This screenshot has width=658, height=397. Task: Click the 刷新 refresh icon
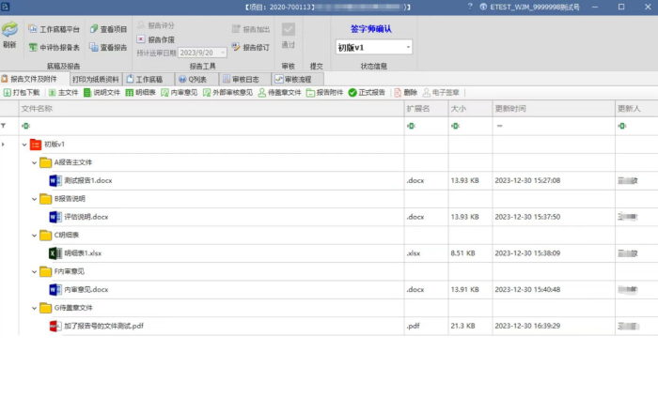9,33
